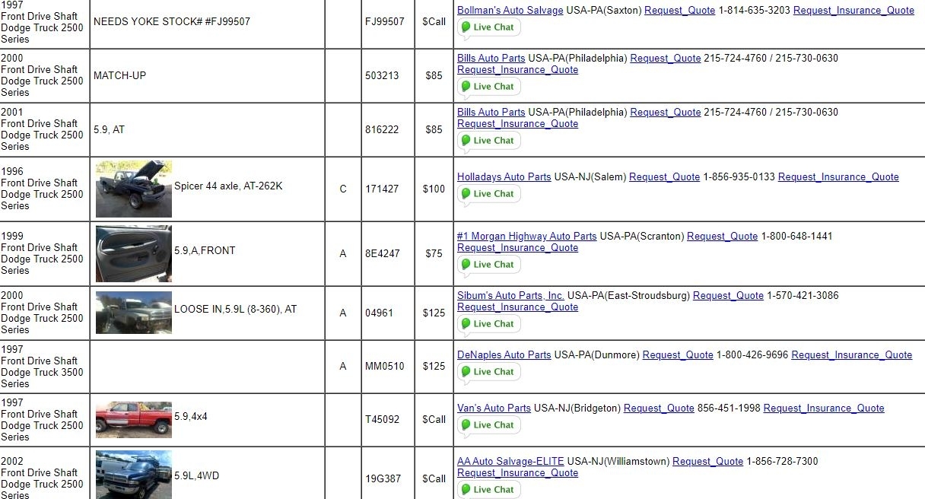
Task: Select the MATCH-UP description text
Action: coord(119,76)
